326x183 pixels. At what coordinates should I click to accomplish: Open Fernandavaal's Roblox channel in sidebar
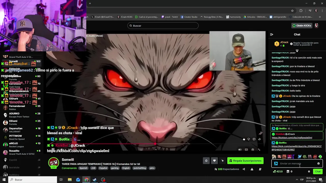(x=22, y=108)
